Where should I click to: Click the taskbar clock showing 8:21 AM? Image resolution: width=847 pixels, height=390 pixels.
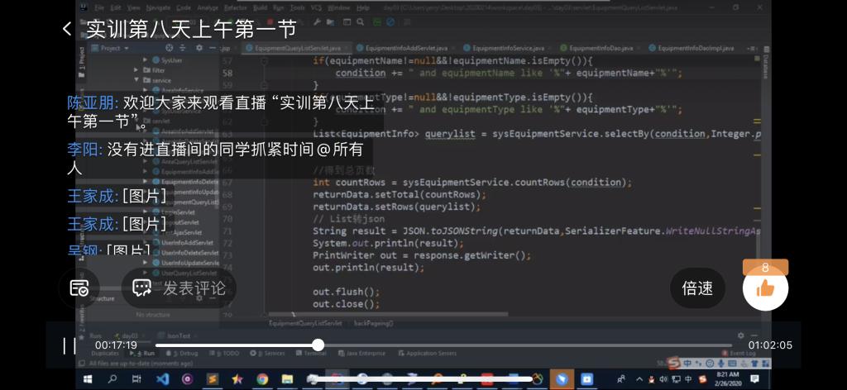pos(726,379)
